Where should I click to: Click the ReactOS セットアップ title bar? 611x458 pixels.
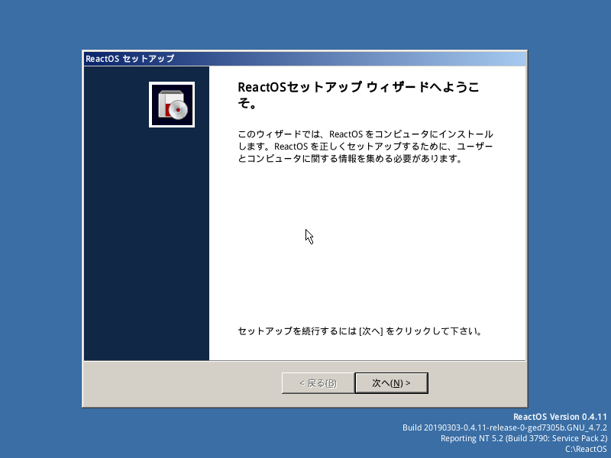click(x=305, y=59)
